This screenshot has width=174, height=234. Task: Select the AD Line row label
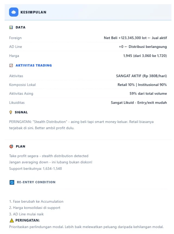click(15, 47)
